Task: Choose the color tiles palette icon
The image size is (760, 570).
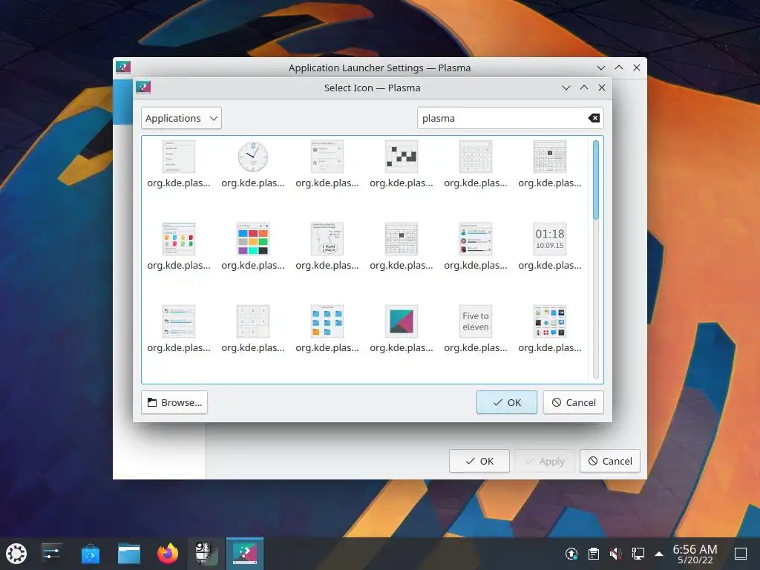Action: point(252,239)
